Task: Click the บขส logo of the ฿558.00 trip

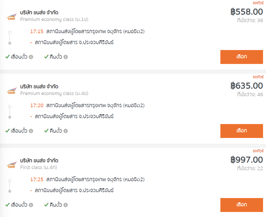Action: pos(12,17)
